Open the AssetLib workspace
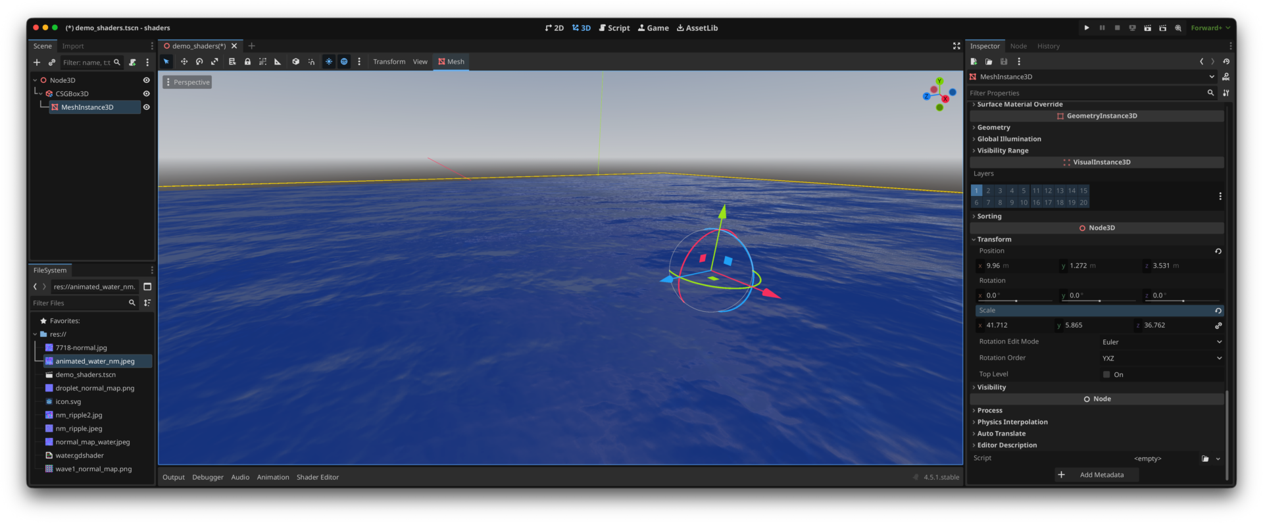This screenshot has height=523, width=1263. coord(697,28)
